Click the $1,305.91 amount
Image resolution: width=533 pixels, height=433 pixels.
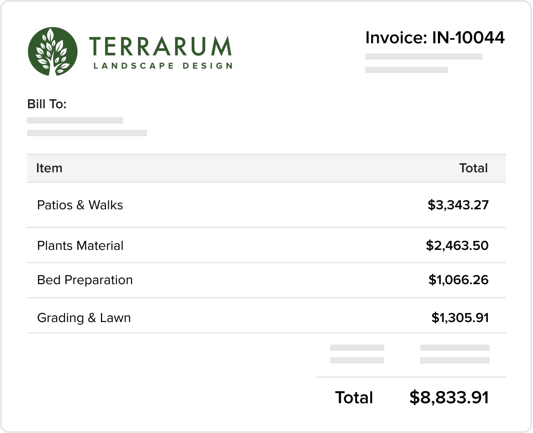[460, 318]
